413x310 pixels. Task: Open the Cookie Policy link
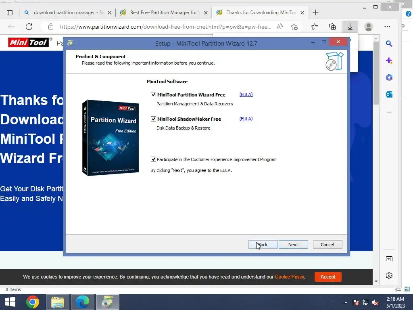(290, 277)
